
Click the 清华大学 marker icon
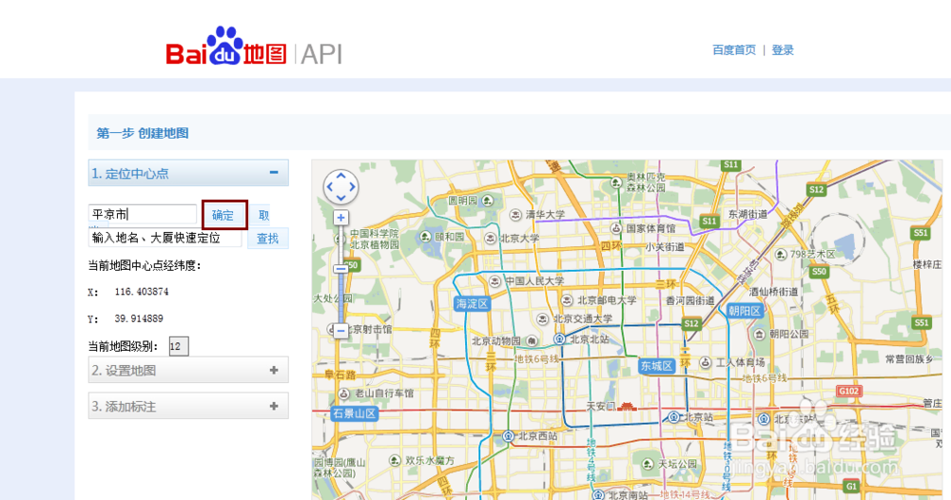[515, 215]
